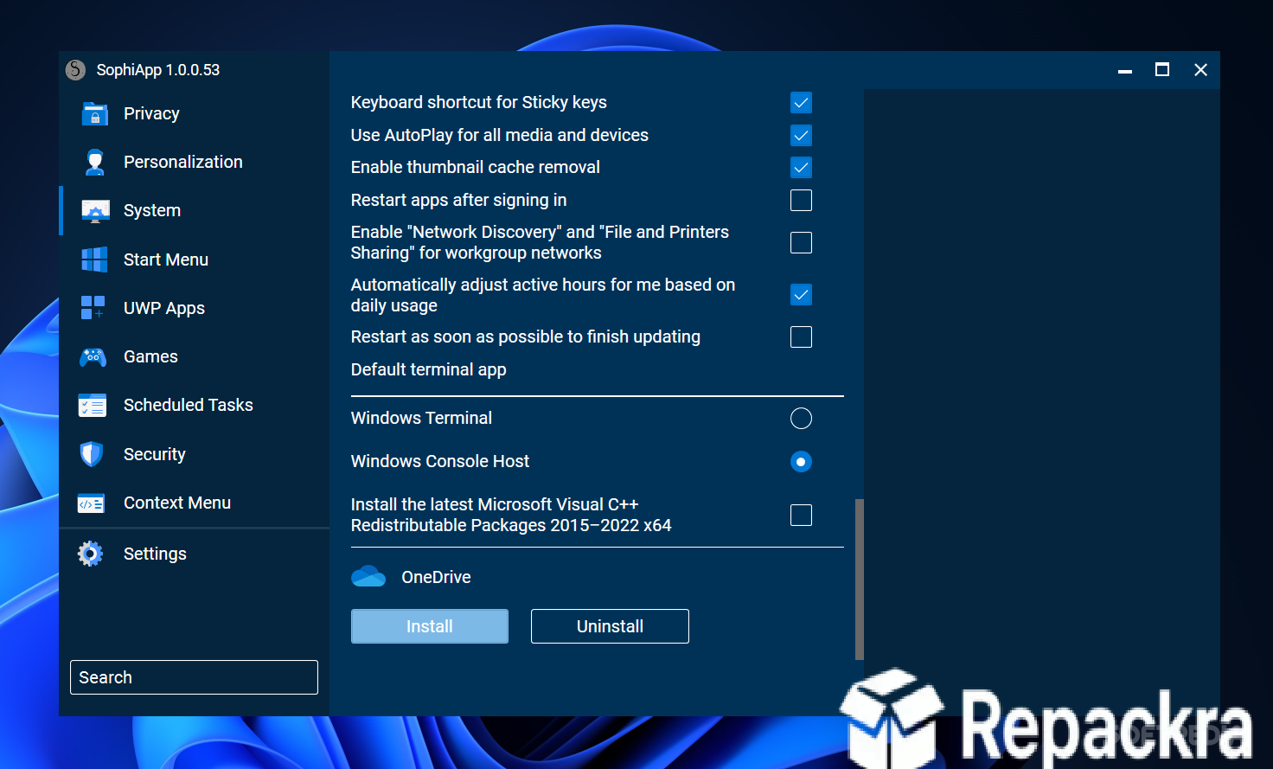Screen dimensions: 1273x769
Task: Check the Network Discovery workgroup checkbox
Action: [802, 243]
